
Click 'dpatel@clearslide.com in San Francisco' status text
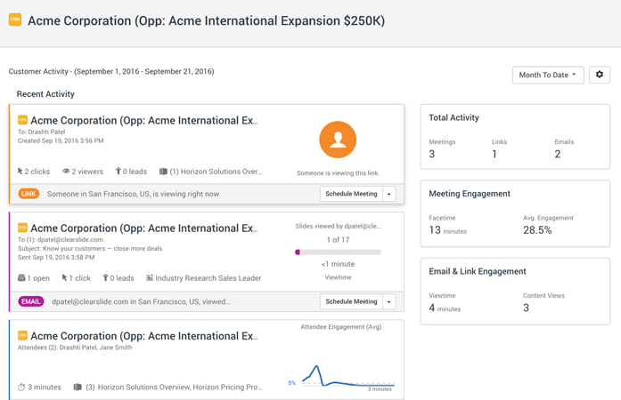click(141, 301)
